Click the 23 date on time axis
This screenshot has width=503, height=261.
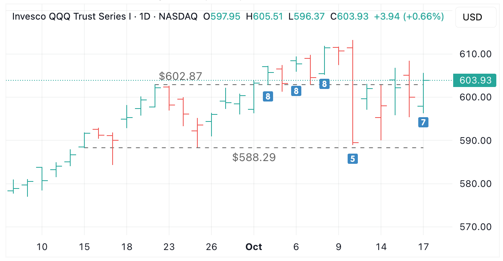tap(169, 247)
